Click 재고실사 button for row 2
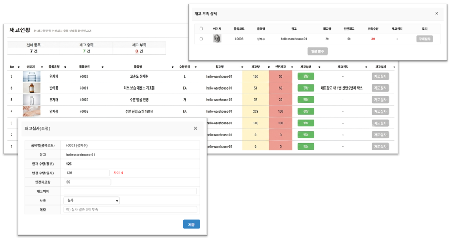This screenshot has width=450, height=240. pyautogui.click(x=380, y=135)
